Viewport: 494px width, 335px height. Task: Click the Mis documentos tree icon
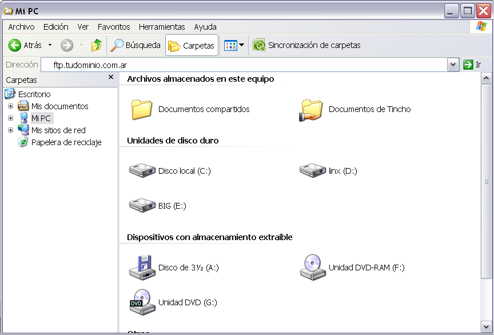pyautogui.click(x=23, y=106)
